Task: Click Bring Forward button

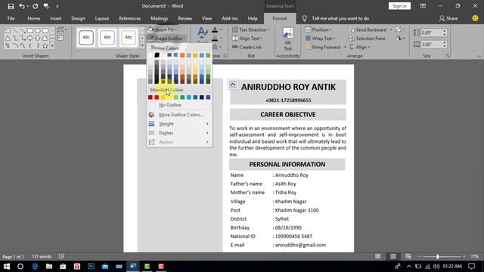Action: [322, 47]
